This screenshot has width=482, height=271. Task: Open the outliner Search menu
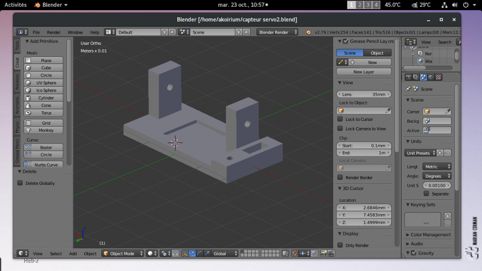(x=444, y=42)
